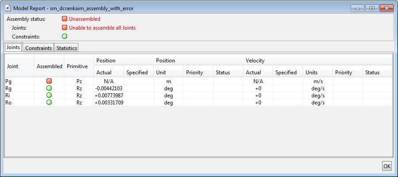Screen dimensions: 398x177
Task: Click the m/s units cell for Pg
Action: (x=318, y=81)
